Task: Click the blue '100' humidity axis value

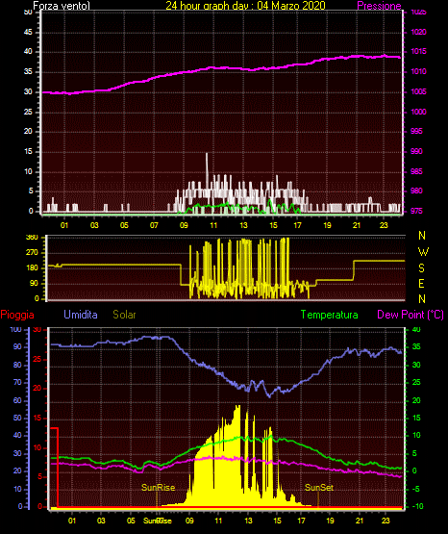Action: 16,329
